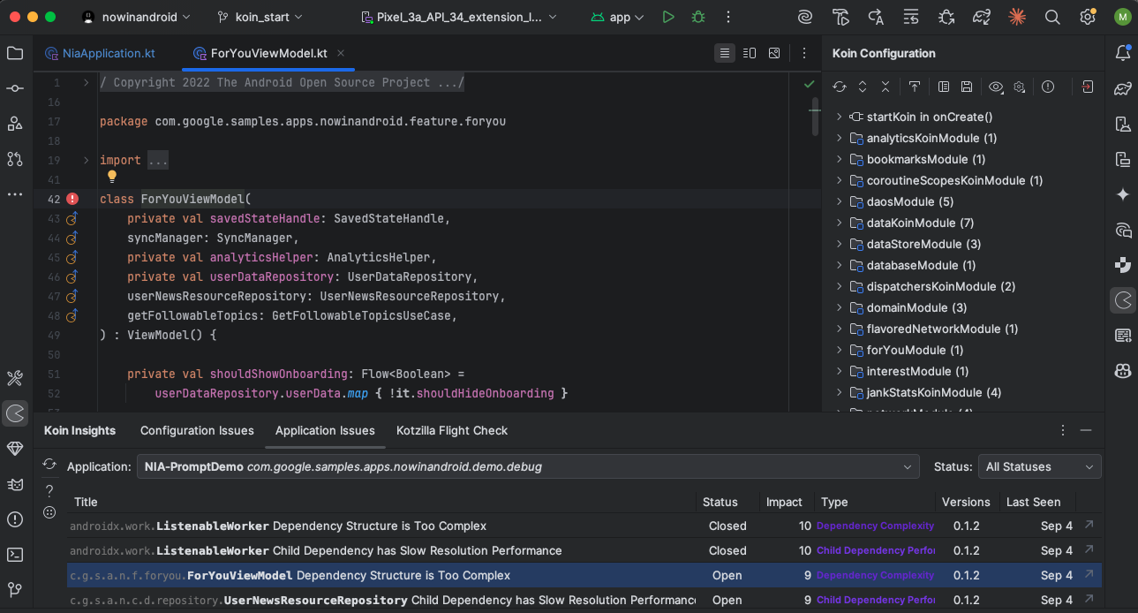Viewport: 1138px width, 613px height.
Task: Switch editor to code-only view mode
Action: pyautogui.click(x=725, y=53)
